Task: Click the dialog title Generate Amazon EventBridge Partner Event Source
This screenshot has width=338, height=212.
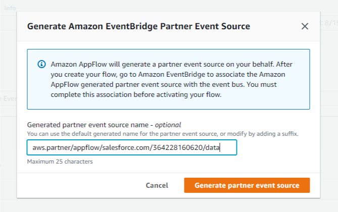Action: click(x=138, y=26)
